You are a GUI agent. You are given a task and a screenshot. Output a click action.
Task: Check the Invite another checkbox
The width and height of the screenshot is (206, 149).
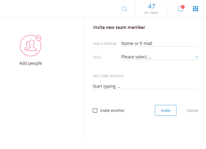pyautogui.click(x=95, y=110)
